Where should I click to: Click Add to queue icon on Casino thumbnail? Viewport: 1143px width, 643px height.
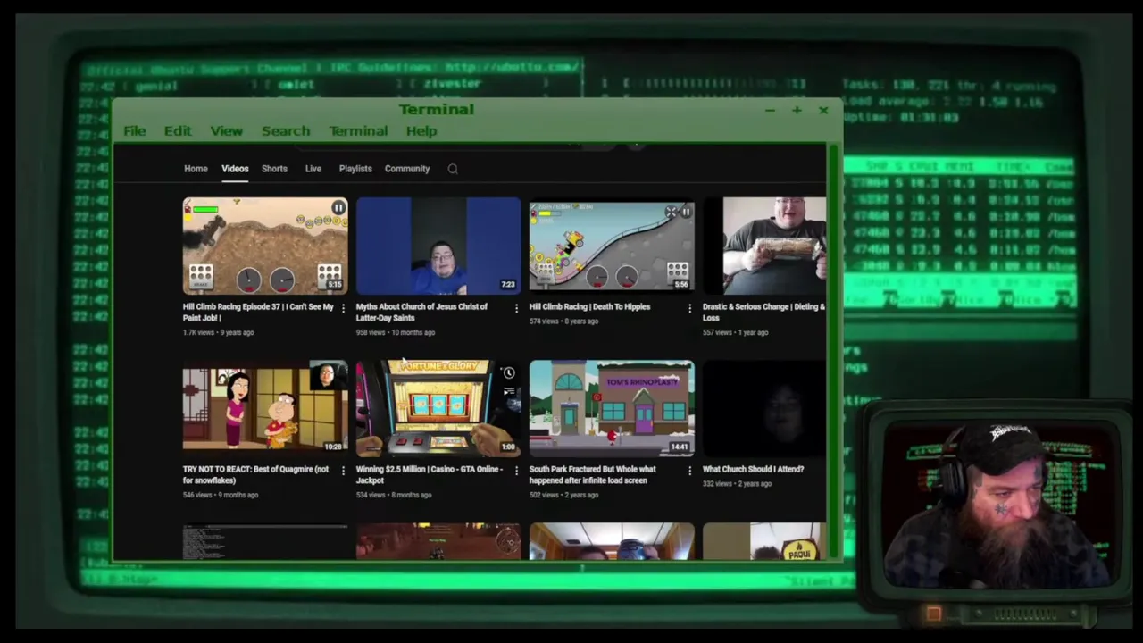click(508, 391)
